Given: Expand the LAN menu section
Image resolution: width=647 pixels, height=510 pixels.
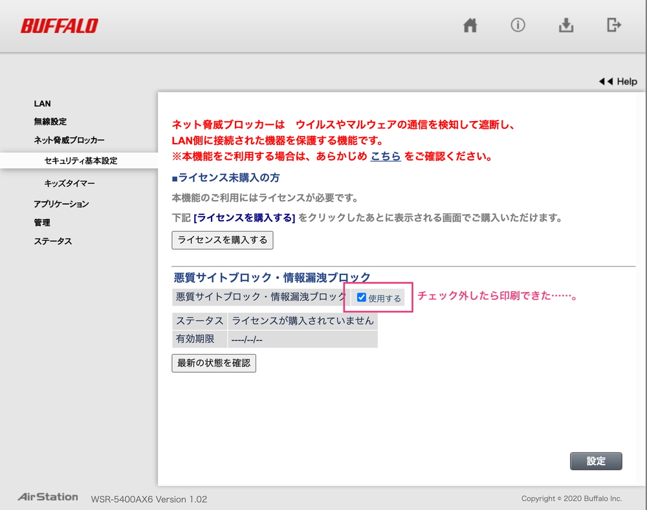Looking at the screenshot, I should (x=42, y=104).
